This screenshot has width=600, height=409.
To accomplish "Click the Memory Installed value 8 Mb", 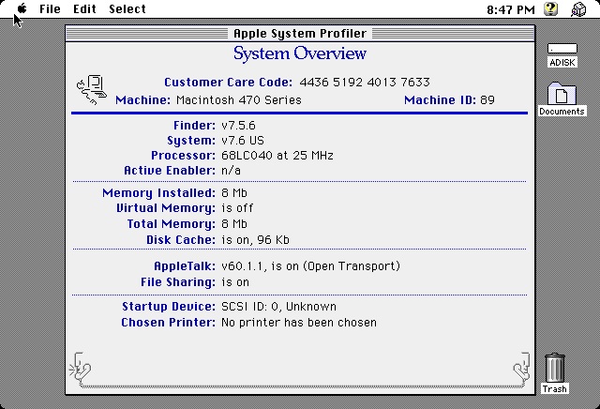I will (x=234, y=193).
